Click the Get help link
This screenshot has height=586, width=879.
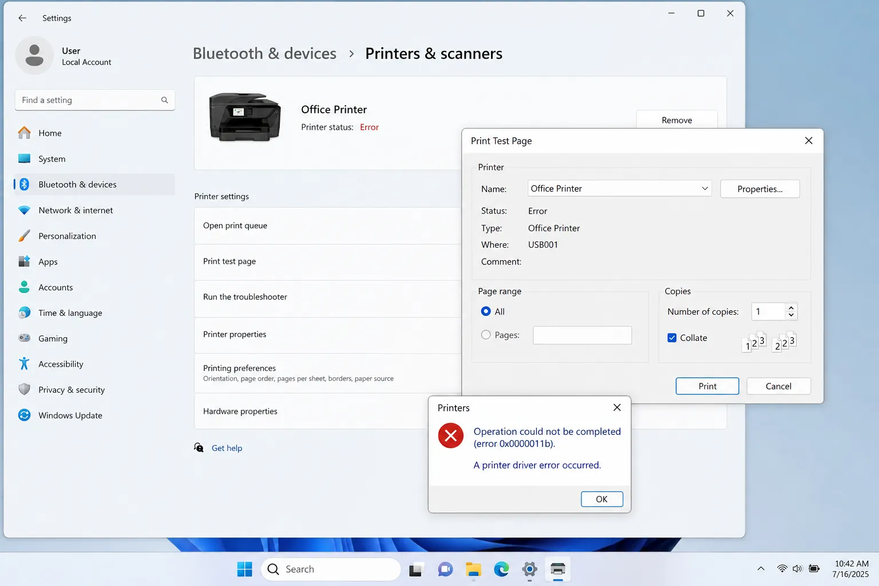tap(227, 448)
